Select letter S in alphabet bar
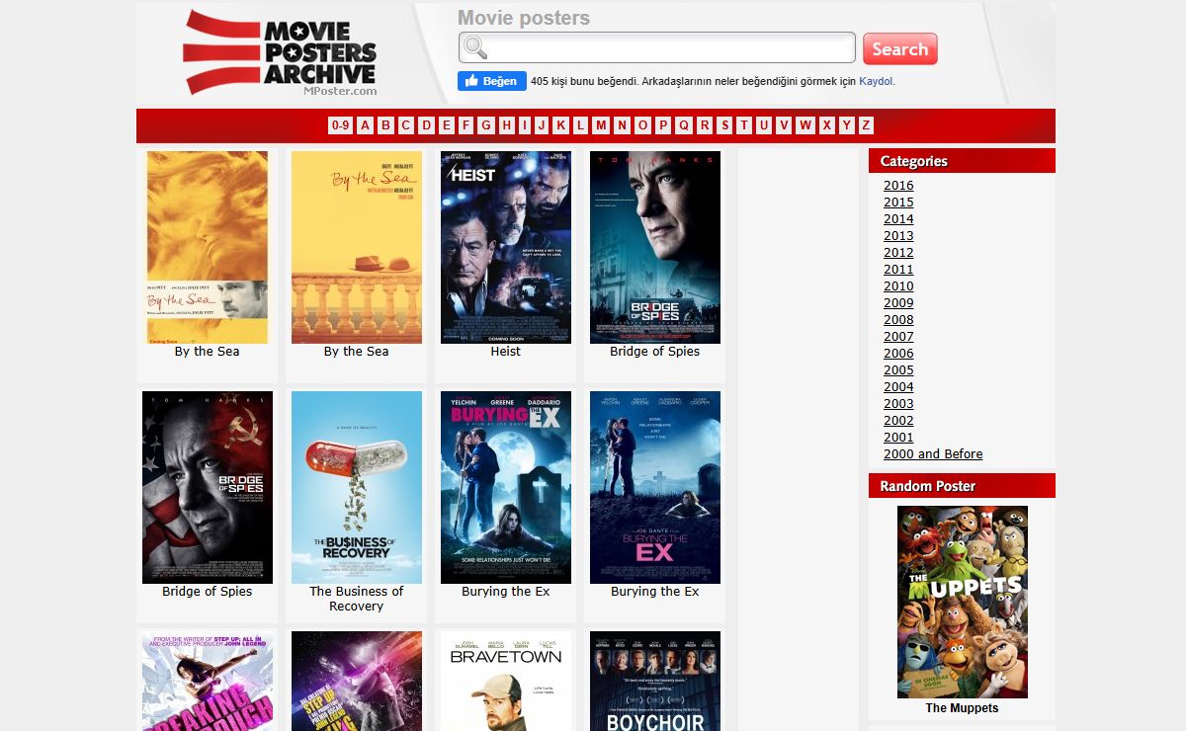The image size is (1186, 731). click(x=724, y=125)
